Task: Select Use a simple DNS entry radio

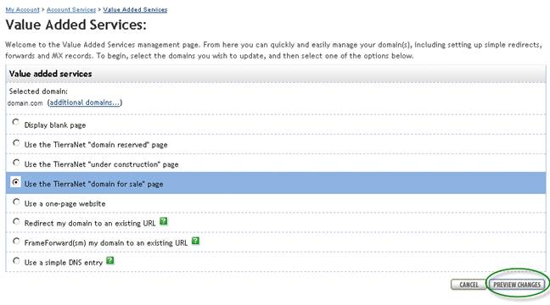Action: click(16, 261)
